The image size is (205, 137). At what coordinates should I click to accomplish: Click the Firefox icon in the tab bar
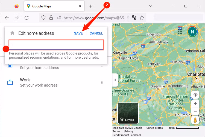point(17,6)
